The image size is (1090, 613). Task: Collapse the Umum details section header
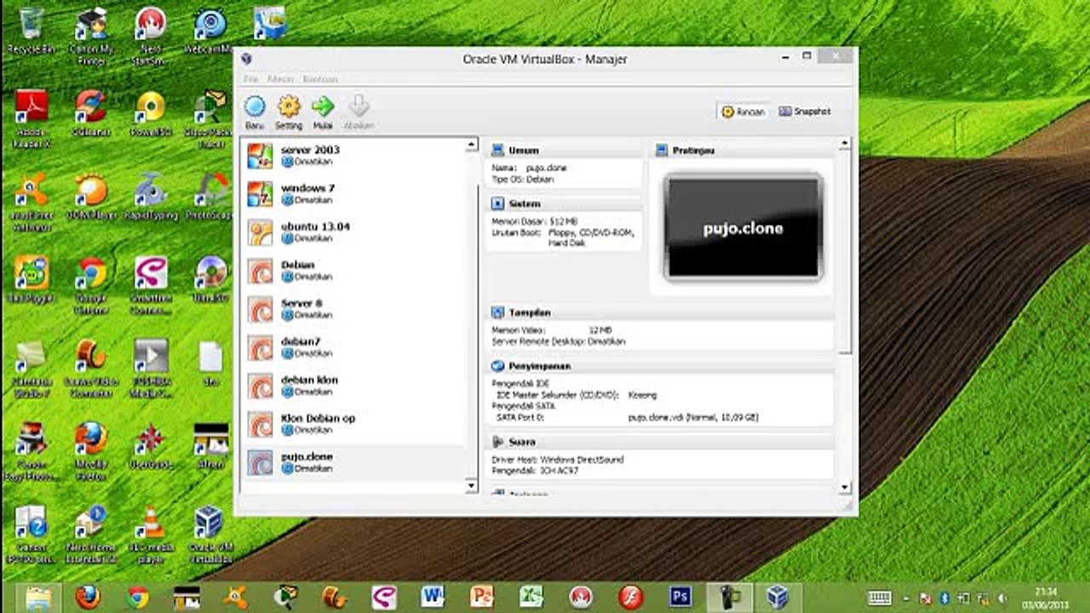523,151
